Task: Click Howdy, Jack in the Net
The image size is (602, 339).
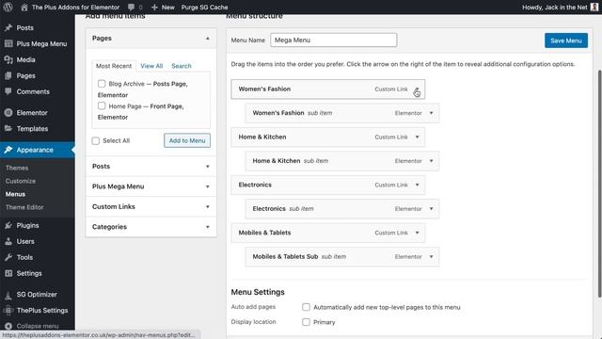Action: [x=554, y=8]
